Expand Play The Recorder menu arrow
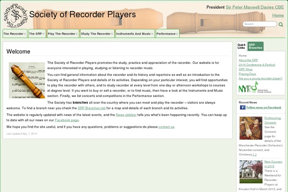 point(77,34)
